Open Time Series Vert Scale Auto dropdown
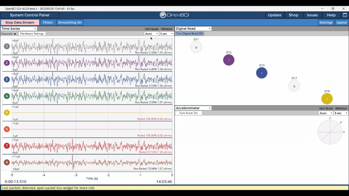The height and width of the screenshot is (196, 349). 151,34
